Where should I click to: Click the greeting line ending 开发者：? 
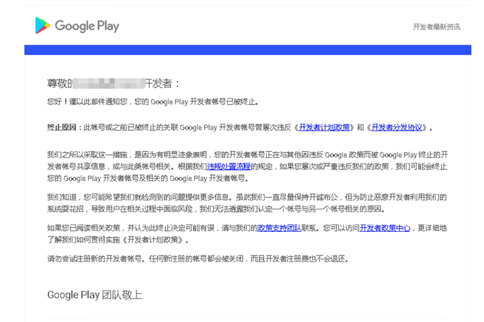(x=113, y=83)
